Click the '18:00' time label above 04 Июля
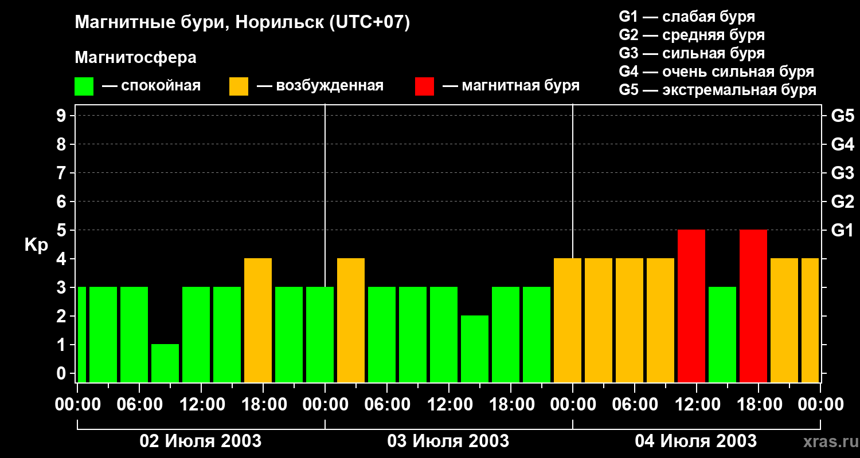Viewport: 860px width, 458px height. pyautogui.click(x=759, y=404)
